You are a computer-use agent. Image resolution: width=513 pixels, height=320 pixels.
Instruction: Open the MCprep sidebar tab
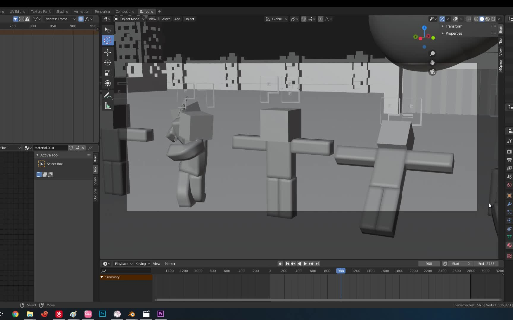(501, 66)
